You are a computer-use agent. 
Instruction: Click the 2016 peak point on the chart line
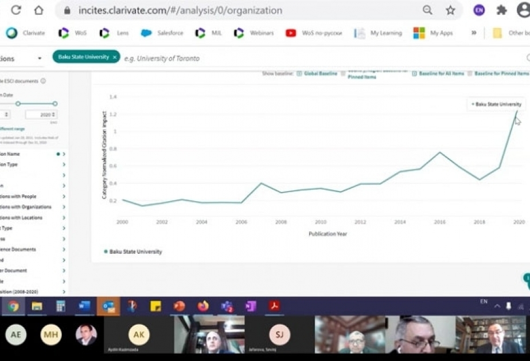pyautogui.click(x=440, y=152)
